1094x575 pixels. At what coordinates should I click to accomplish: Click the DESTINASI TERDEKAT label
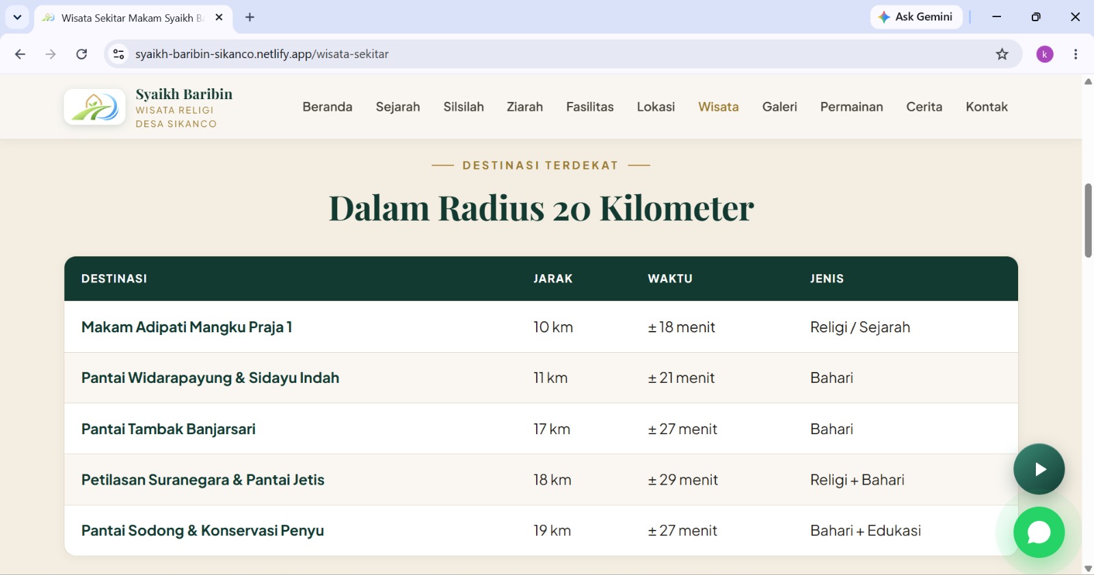[540, 165]
